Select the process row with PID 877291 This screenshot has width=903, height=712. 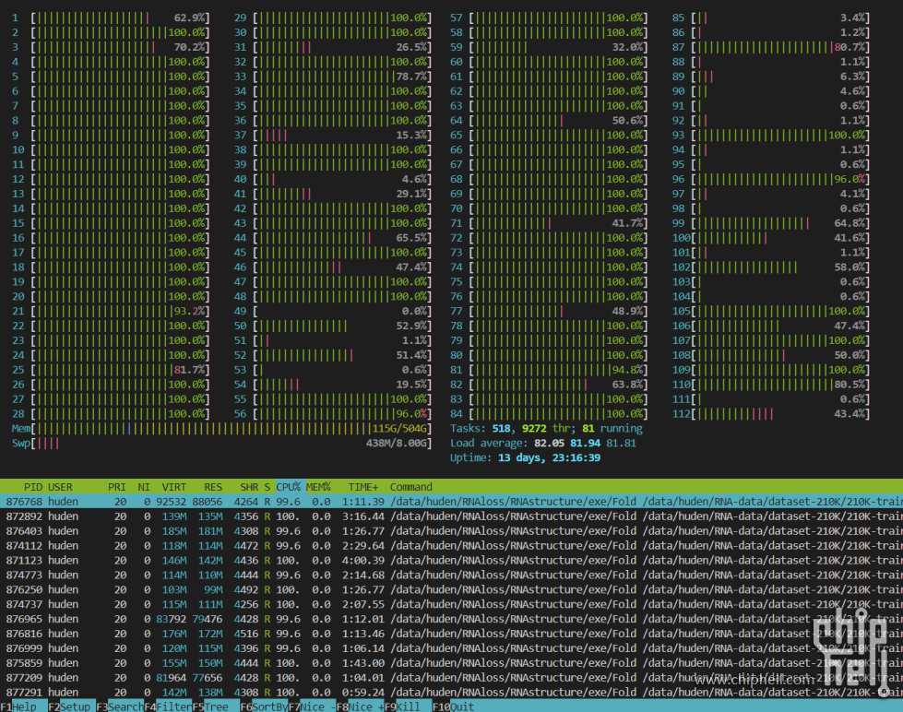pyautogui.click(x=452, y=693)
